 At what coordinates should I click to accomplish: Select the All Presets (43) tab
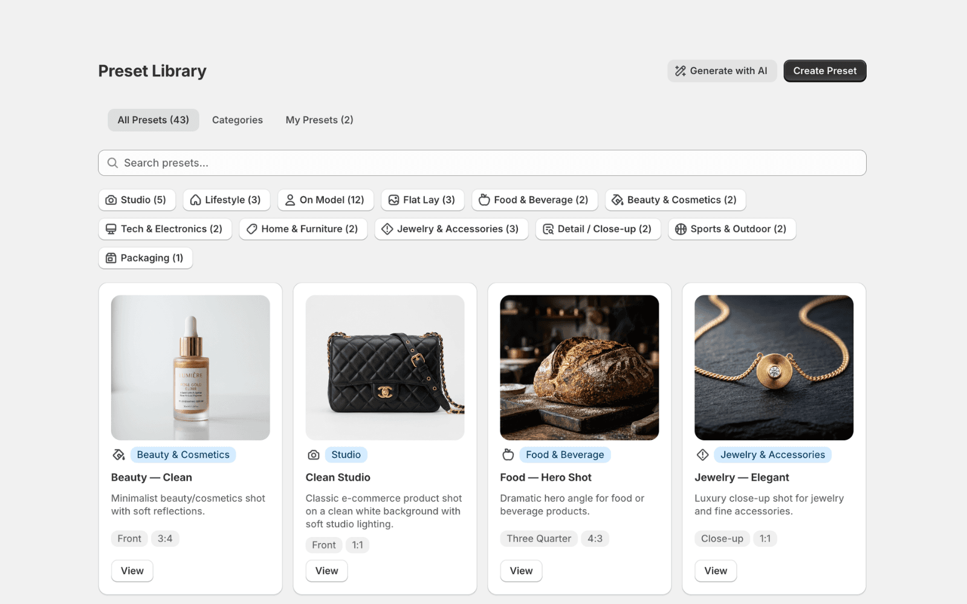(x=153, y=120)
